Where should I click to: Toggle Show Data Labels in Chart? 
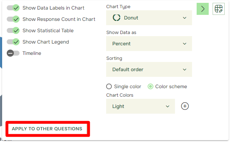coord(13,8)
